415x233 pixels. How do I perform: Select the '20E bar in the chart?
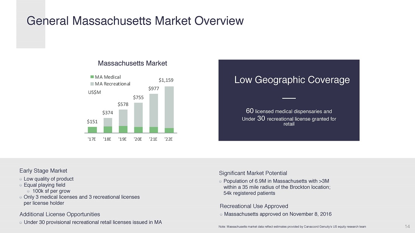pos(138,118)
